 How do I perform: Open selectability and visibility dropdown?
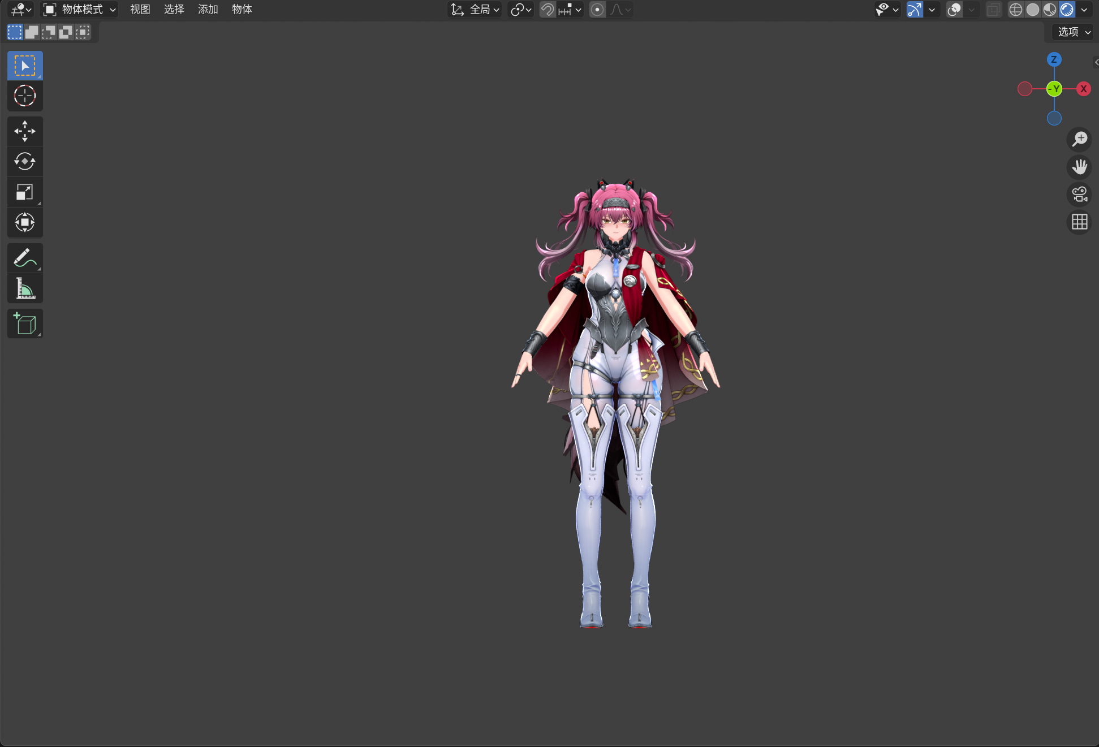(x=887, y=10)
